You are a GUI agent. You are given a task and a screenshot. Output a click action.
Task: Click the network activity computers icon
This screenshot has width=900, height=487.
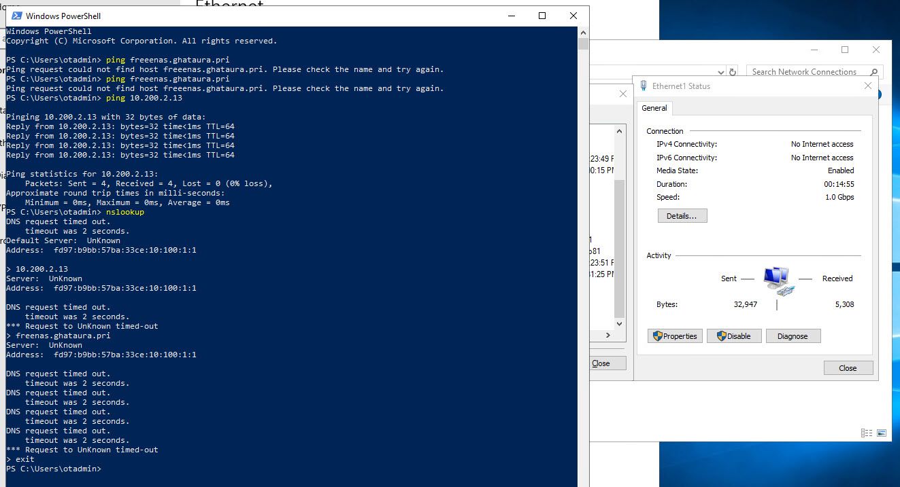778,281
